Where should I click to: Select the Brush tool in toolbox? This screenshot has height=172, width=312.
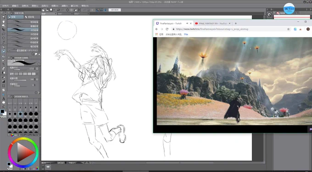coord(3,55)
